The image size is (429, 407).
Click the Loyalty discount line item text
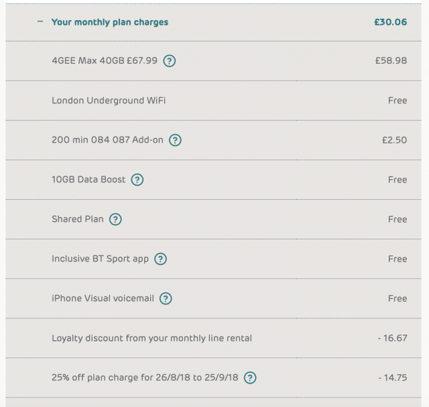[151, 338]
